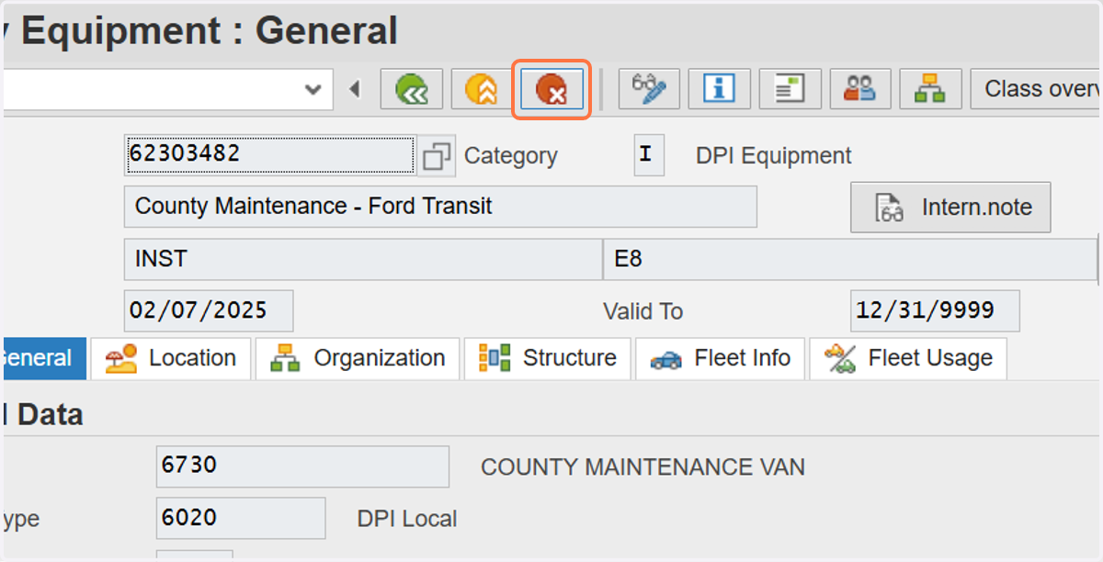Image resolution: width=1103 pixels, height=562 pixels.
Task: Switch to the Location tab
Action: tap(172, 358)
